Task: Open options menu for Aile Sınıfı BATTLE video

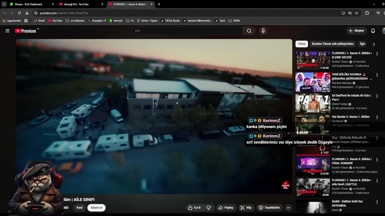Action: pyautogui.click(x=377, y=181)
